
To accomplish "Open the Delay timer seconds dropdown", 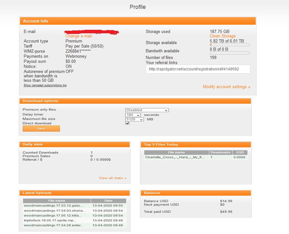I will [133, 115].
